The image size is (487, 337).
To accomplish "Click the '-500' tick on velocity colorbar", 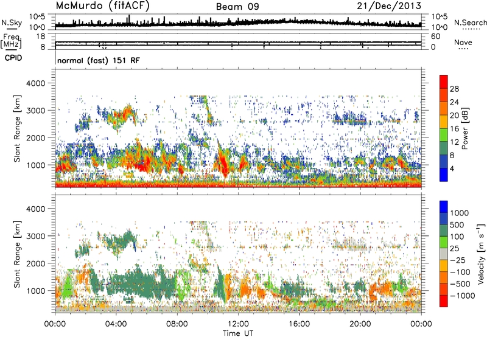I will tap(460, 283).
